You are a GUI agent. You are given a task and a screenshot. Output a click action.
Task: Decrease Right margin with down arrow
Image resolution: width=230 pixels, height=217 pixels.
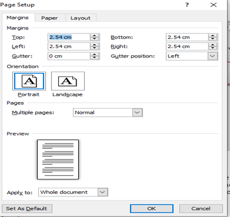[x=213, y=48]
